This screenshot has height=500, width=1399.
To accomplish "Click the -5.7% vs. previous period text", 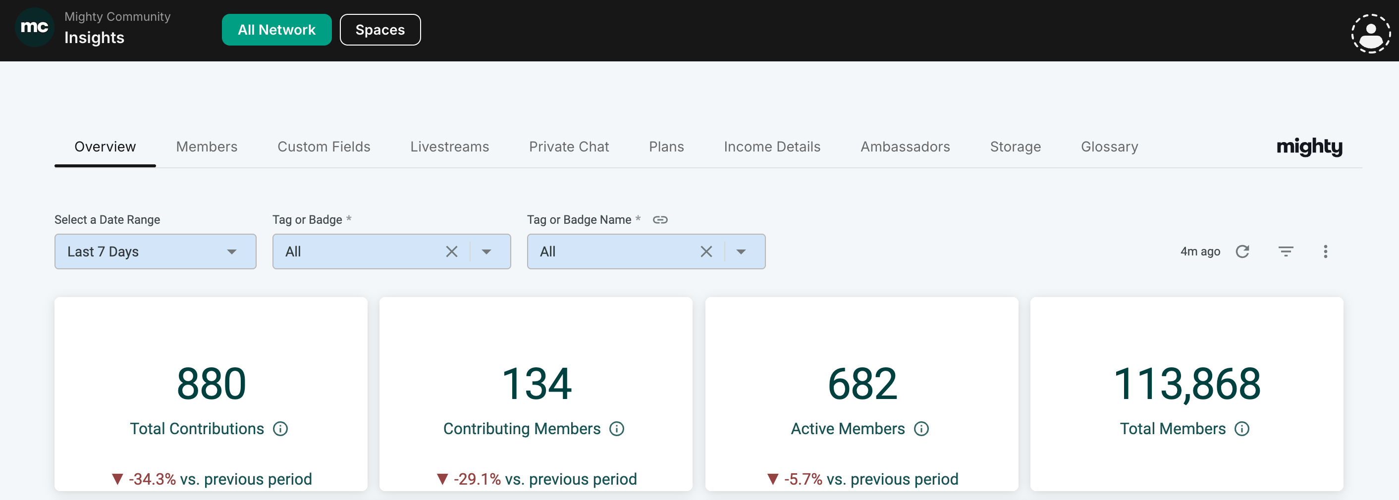I will click(862, 479).
